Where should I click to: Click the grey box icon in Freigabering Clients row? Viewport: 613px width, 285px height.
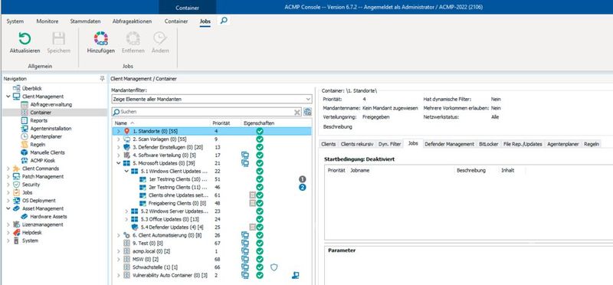click(x=253, y=203)
